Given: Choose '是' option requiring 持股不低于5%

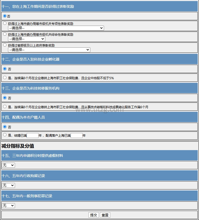Looking at the screenshot, I should tap(5, 78).
